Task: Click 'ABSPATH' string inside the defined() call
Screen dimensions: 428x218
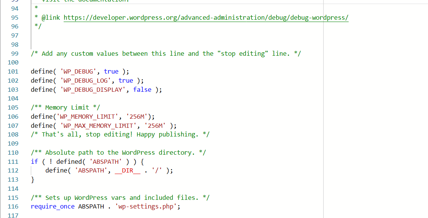Action: click(x=106, y=162)
